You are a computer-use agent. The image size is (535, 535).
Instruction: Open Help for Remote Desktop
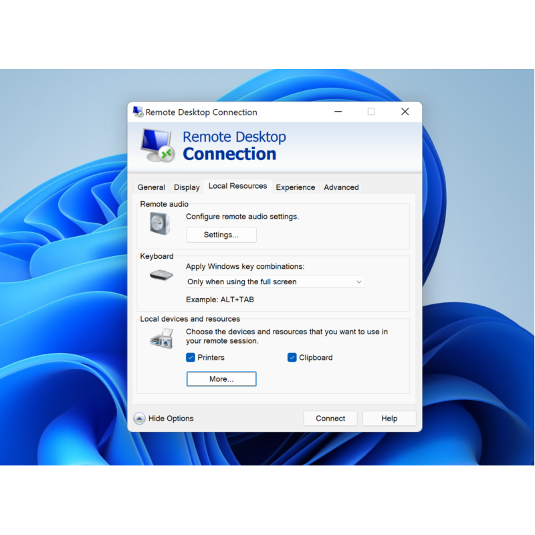pyautogui.click(x=389, y=419)
